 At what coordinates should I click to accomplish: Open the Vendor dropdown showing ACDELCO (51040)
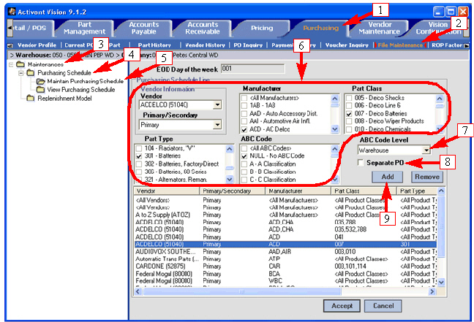[x=217, y=105]
